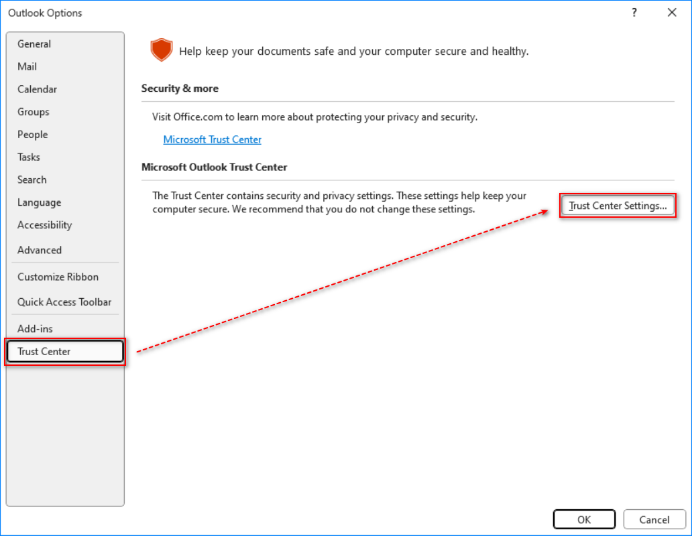The image size is (692, 536).
Task: Open Customize Ribbon settings
Action: pyautogui.click(x=65, y=277)
